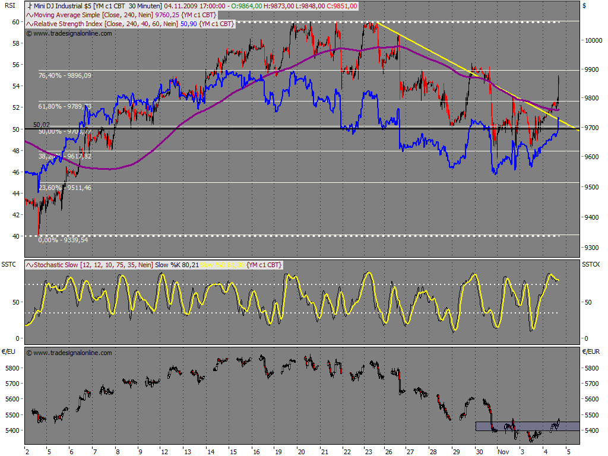608x456 pixels.
Task: Click the RSI axis title
Action: pyautogui.click(x=9, y=5)
